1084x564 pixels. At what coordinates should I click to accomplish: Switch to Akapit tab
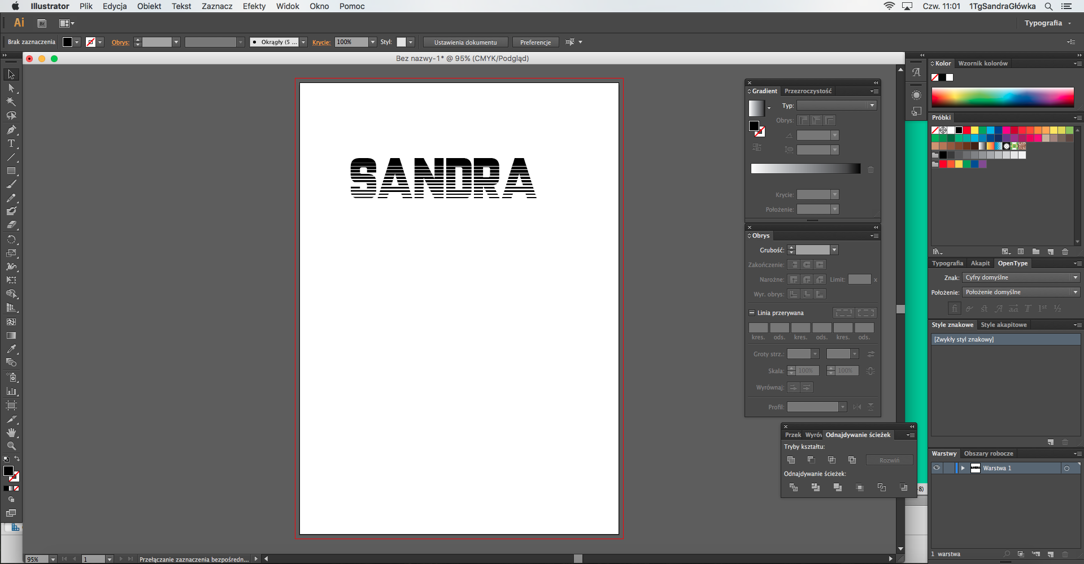[x=980, y=263]
